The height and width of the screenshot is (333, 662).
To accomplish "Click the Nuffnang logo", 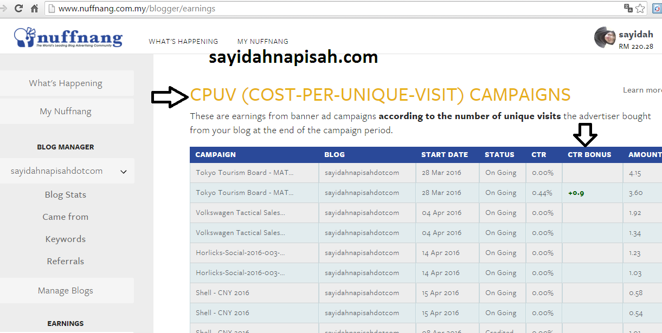I will coord(68,37).
